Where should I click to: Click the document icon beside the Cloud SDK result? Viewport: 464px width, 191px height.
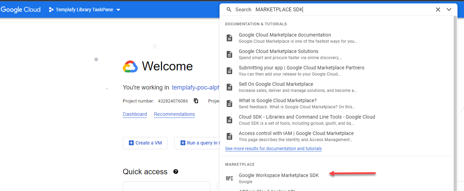tap(229, 120)
